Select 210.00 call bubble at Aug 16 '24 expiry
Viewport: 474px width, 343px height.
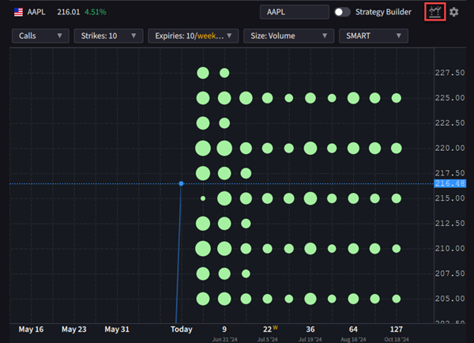[353, 249]
